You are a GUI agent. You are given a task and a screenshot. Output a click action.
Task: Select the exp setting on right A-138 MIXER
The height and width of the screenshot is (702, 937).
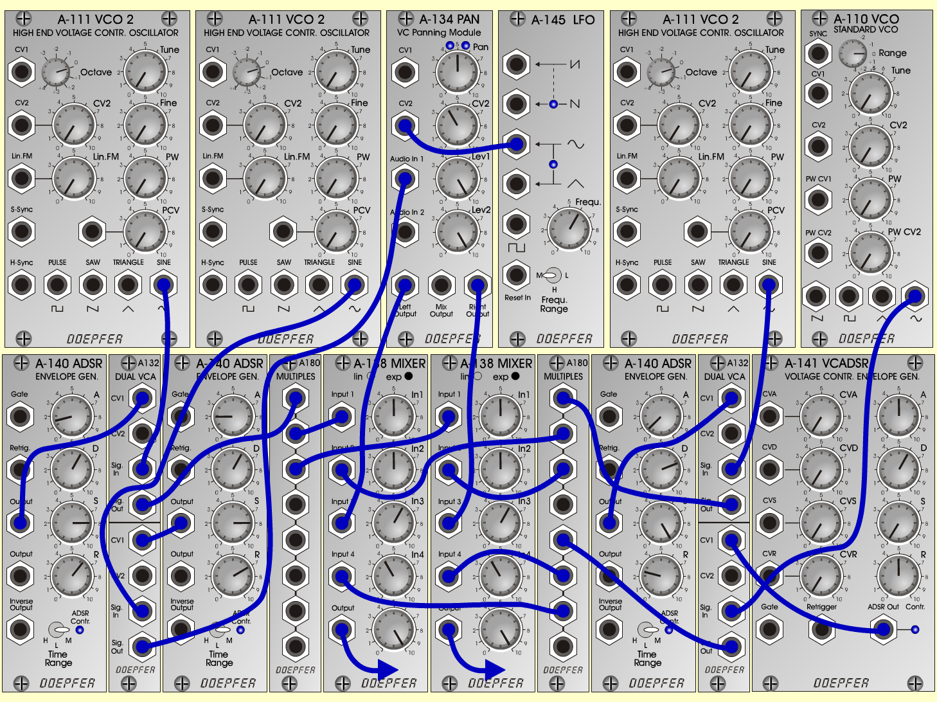(x=515, y=376)
